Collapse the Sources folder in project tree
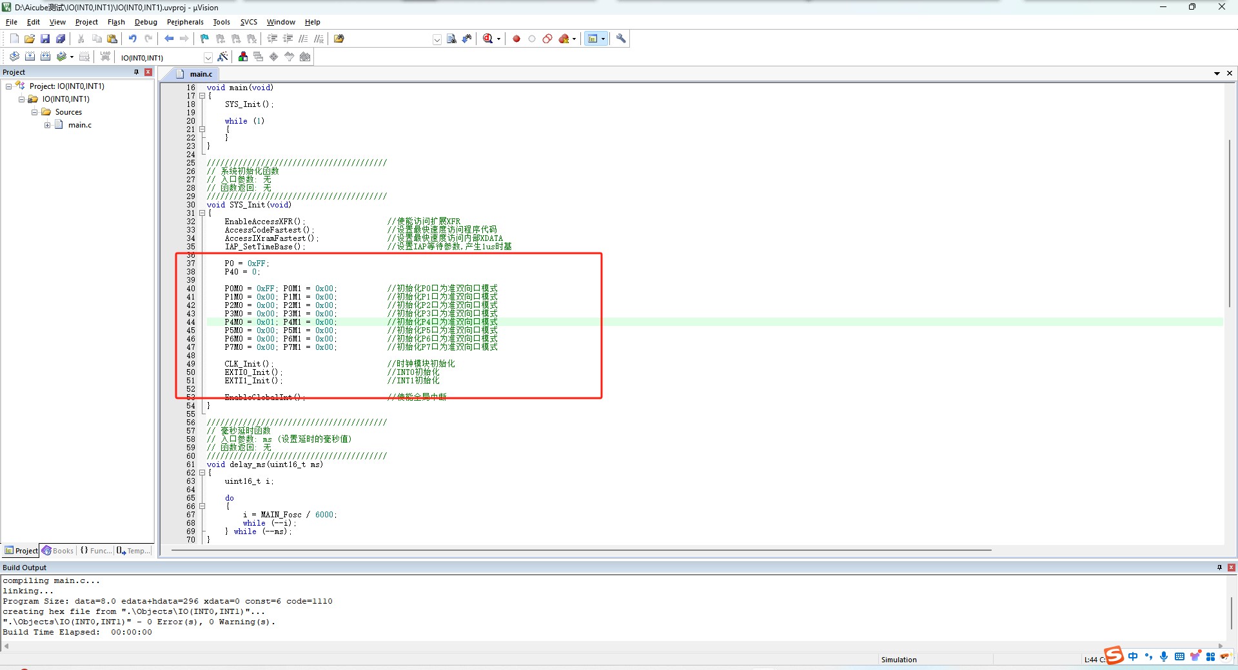This screenshot has width=1238, height=670. tap(34, 112)
